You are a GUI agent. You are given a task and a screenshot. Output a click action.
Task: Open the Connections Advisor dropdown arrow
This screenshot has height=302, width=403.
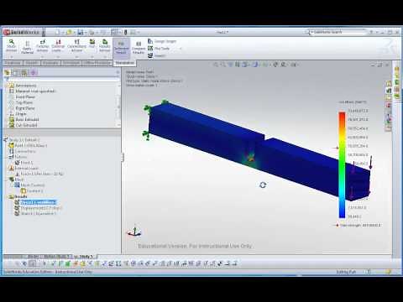76,57
